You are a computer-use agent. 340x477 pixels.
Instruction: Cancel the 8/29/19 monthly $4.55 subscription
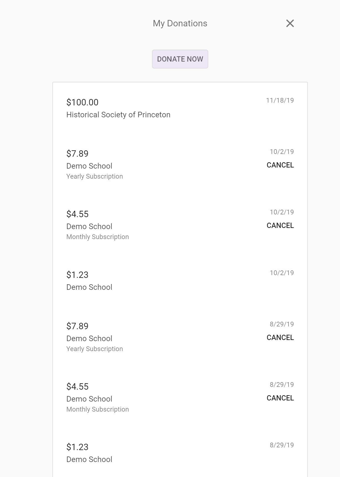280,398
